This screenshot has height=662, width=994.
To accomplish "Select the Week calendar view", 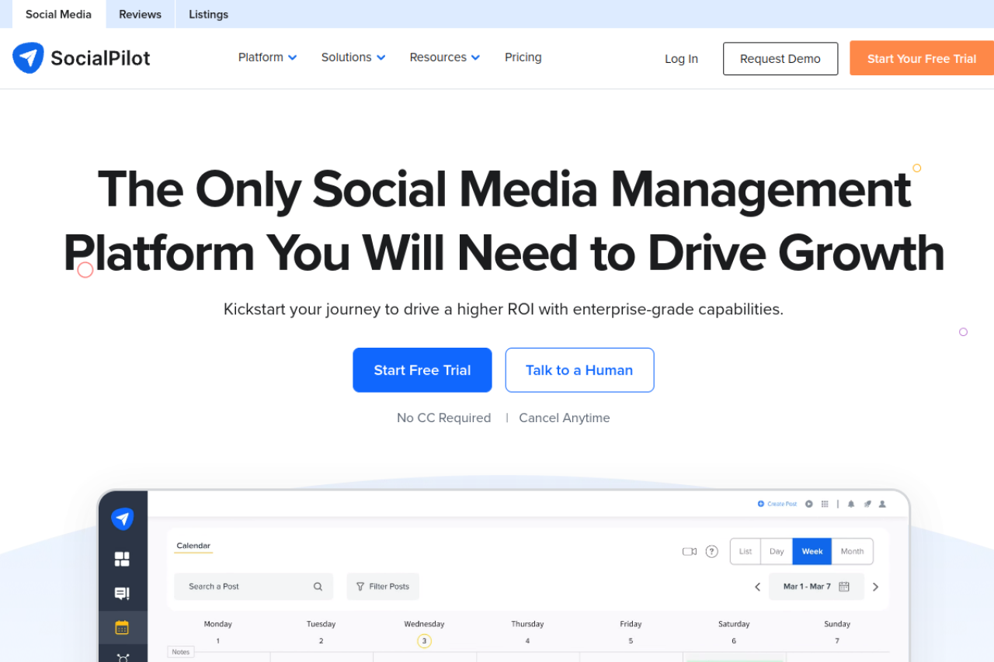I will 812,552.
